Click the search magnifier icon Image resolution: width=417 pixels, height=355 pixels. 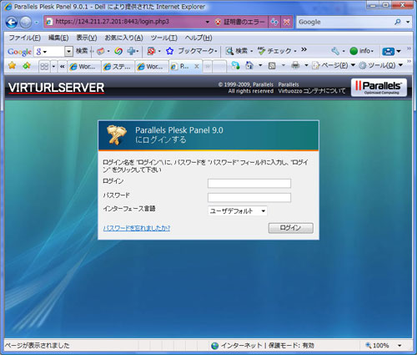point(398,22)
